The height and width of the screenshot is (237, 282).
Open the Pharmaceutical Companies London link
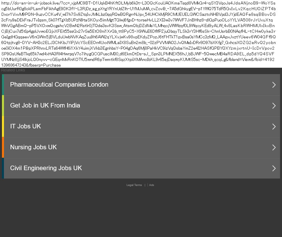(59, 85)
